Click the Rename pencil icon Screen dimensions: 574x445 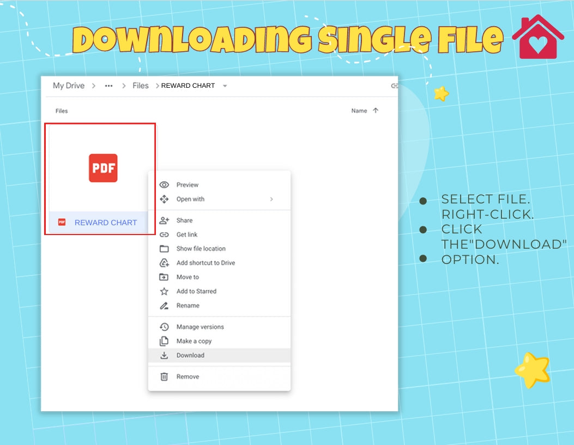(x=164, y=305)
